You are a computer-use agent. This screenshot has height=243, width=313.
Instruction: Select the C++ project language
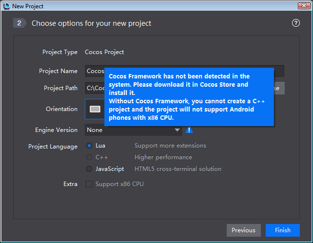89,157
